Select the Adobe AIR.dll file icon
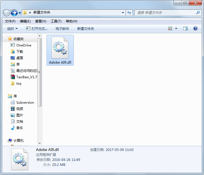This screenshot has width=204, height=175. pyautogui.click(x=60, y=48)
